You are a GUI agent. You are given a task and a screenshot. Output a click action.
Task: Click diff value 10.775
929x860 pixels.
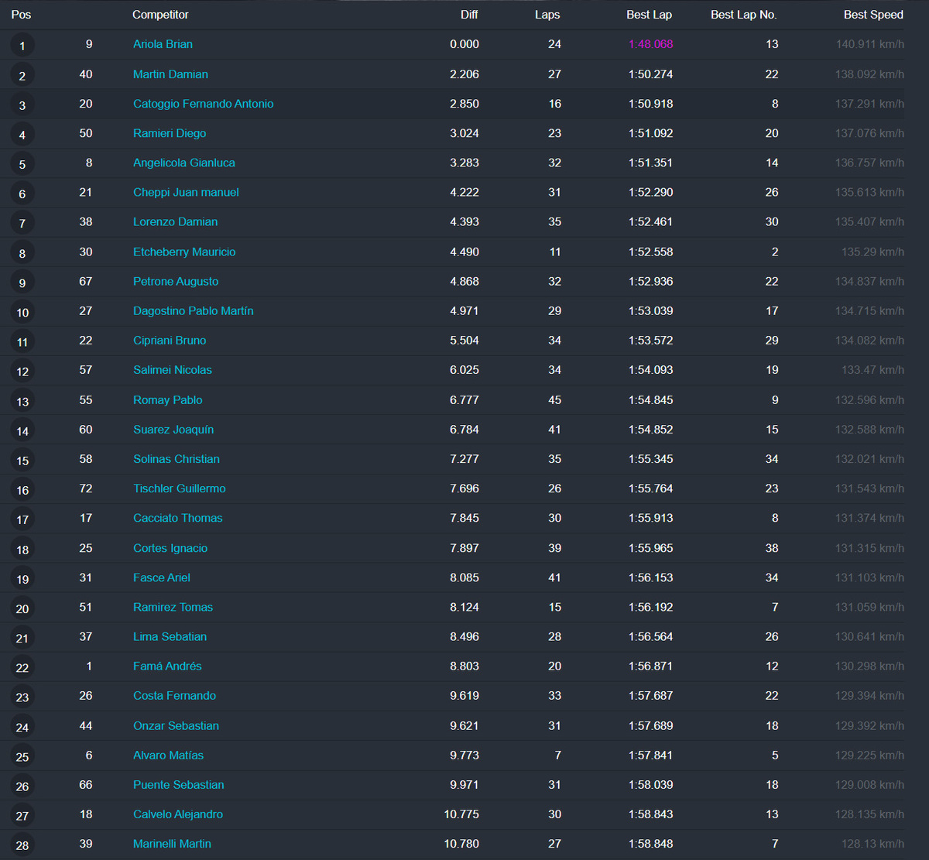tap(461, 814)
